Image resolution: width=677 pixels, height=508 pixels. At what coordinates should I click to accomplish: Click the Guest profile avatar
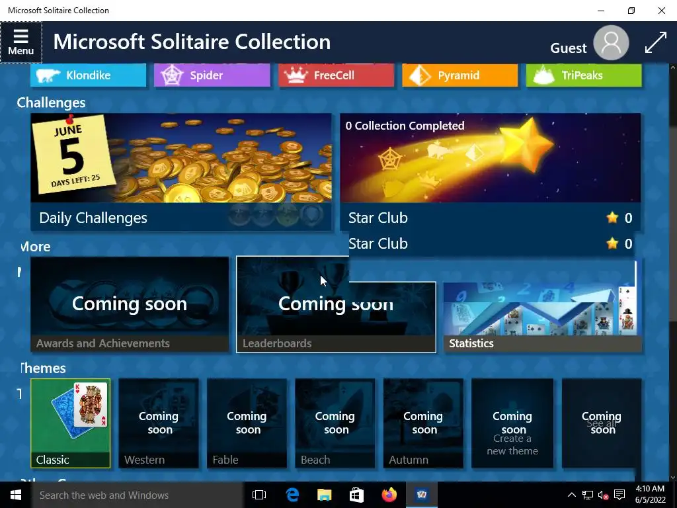tap(611, 43)
